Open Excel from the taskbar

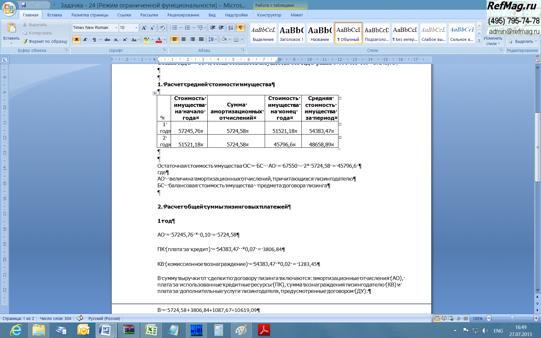(151, 330)
